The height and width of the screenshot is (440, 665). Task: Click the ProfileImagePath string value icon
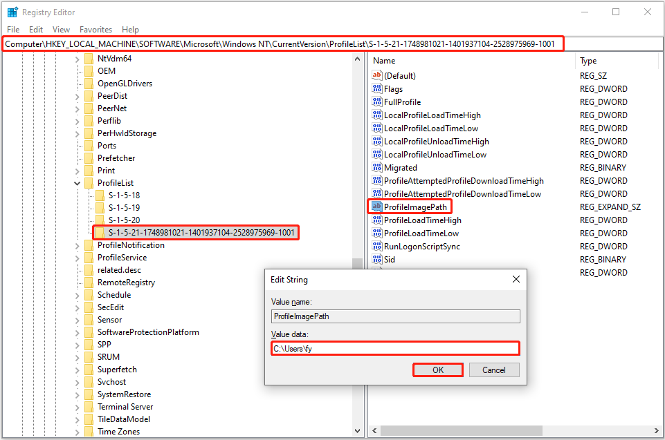point(376,207)
